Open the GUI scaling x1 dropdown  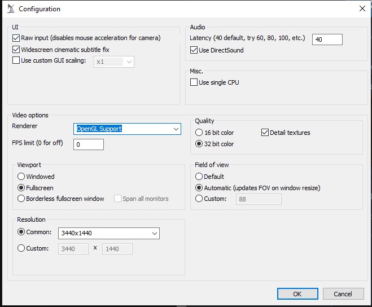[114, 62]
